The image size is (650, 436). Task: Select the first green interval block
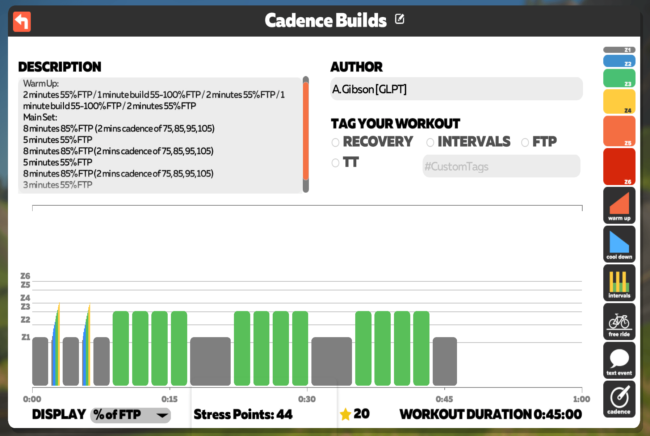(x=121, y=348)
